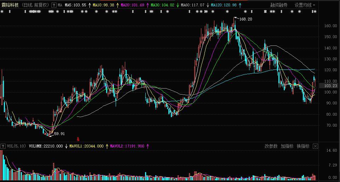This screenshot has height=182, width=340.
Task: Click 改参数 in the volume panel
Action: click(271, 146)
